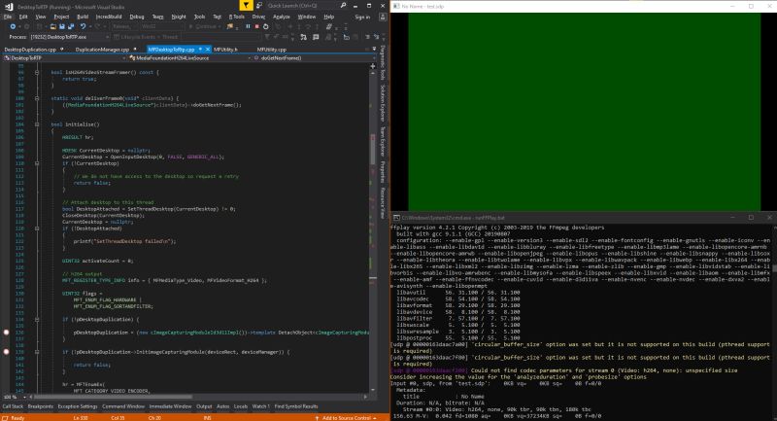
Task: Collapse the deliverFrame0 function outline
Action: [37, 98]
